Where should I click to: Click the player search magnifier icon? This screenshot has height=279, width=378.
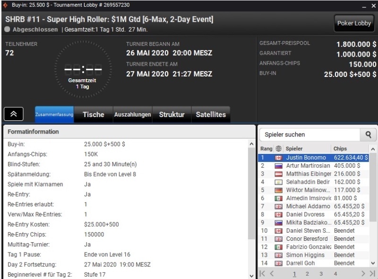pyautogui.click(x=368, y=135)
